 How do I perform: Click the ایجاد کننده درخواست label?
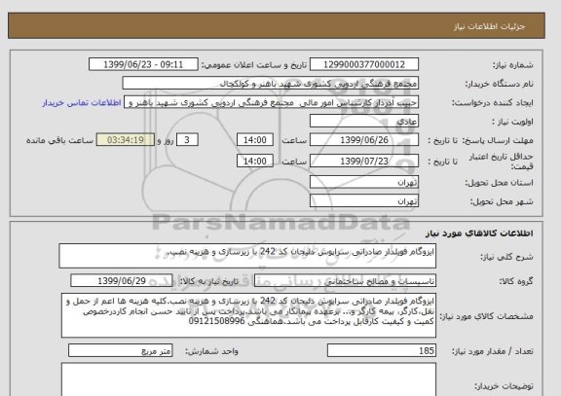pos(493,103)
